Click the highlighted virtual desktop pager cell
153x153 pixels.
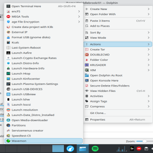tap(58, 148)
